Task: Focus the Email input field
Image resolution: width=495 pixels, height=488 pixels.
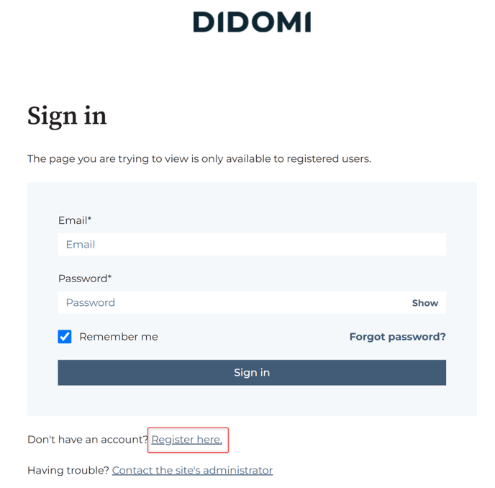Action: coord(252,245)
